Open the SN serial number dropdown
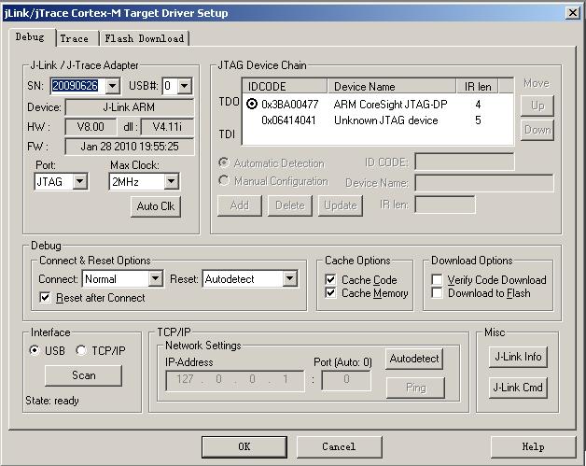The height and width of the screenshot is (466, 586). tap(112, 86)
